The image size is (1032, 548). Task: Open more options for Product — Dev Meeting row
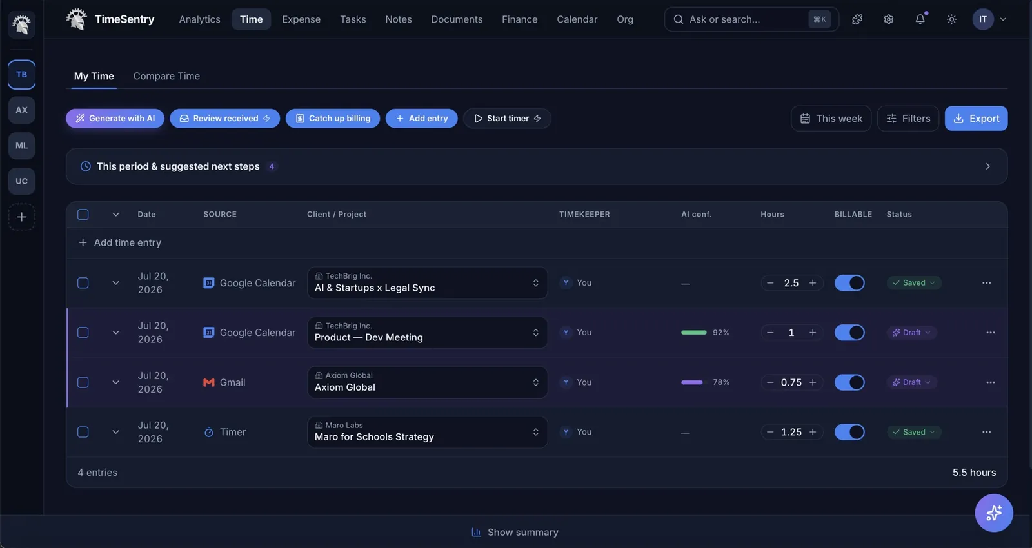tap(991, 333)
